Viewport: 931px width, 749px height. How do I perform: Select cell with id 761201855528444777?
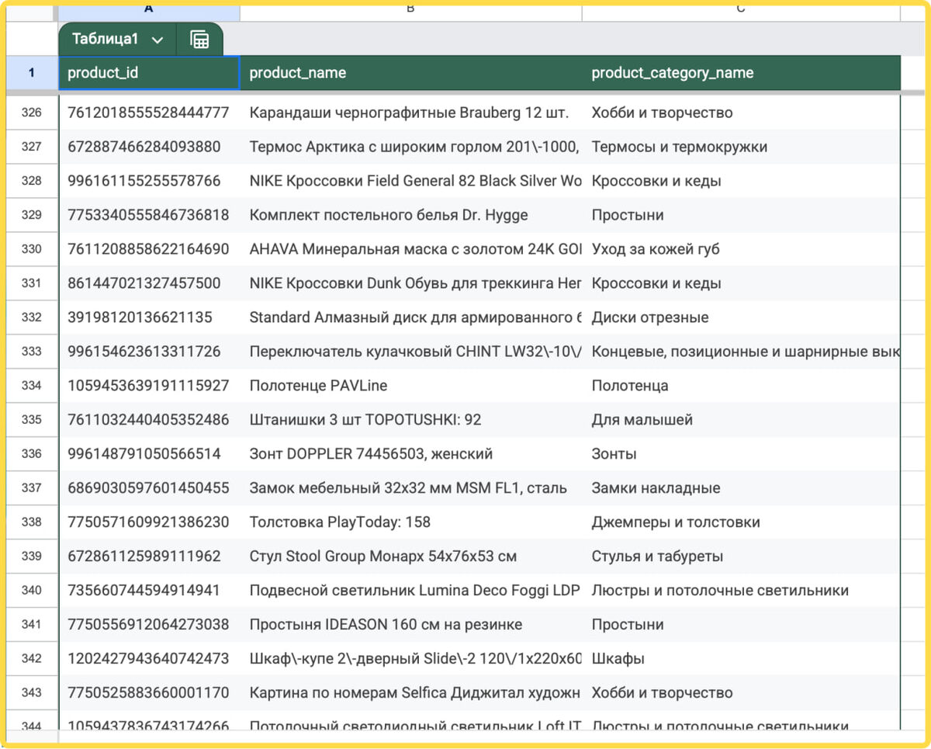[x=149, y=113]
